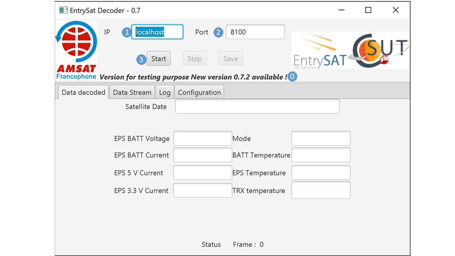Click the EntrySat Decoder window icon
The height and width of the screenshot is (256, 455).
click(63, 10)
